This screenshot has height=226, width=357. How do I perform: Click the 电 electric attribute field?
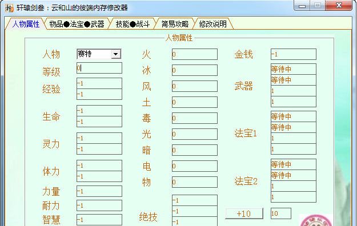click(195, 166)
